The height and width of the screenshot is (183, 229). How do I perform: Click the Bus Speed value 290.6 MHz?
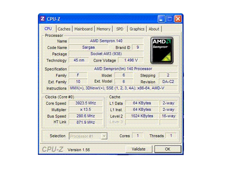click(x=86, y=116)
